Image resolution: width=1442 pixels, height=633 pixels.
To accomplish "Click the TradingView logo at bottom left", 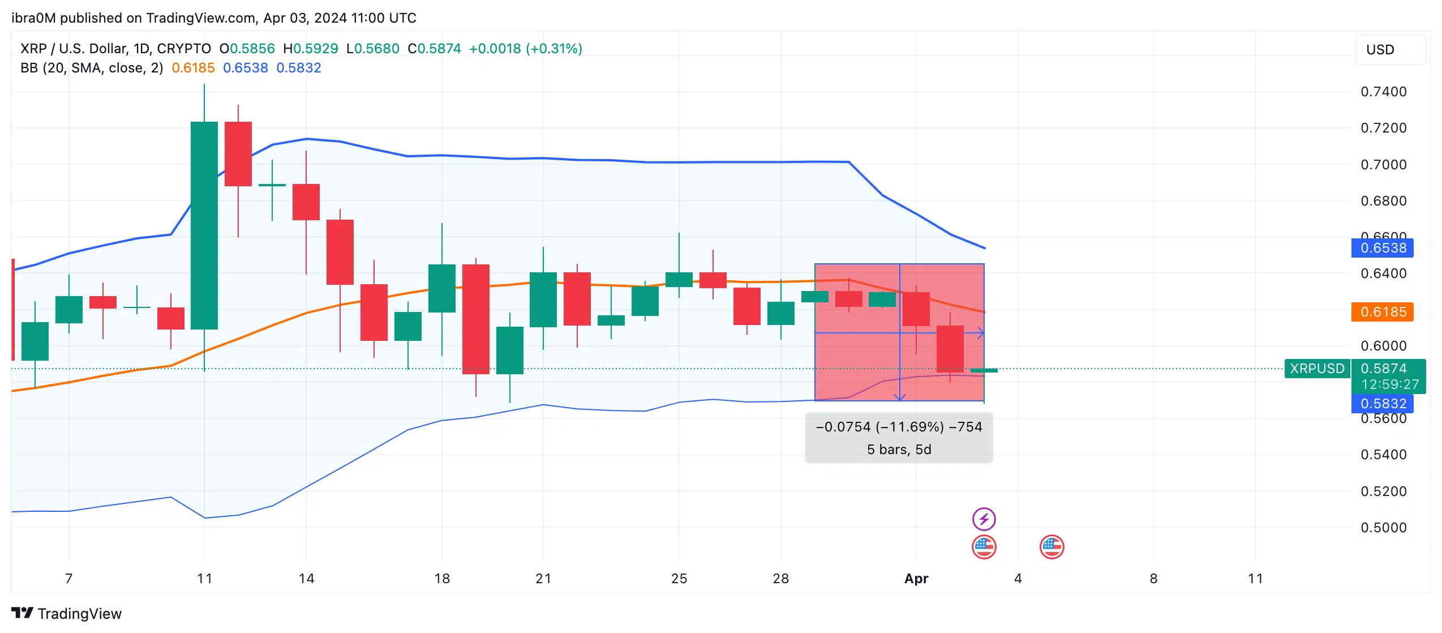I will pos(66,614).
